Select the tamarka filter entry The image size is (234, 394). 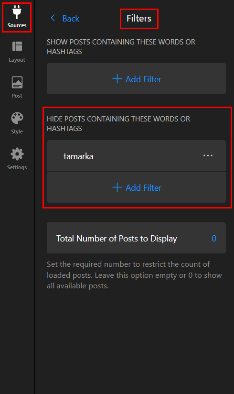(x=136, y=156)
